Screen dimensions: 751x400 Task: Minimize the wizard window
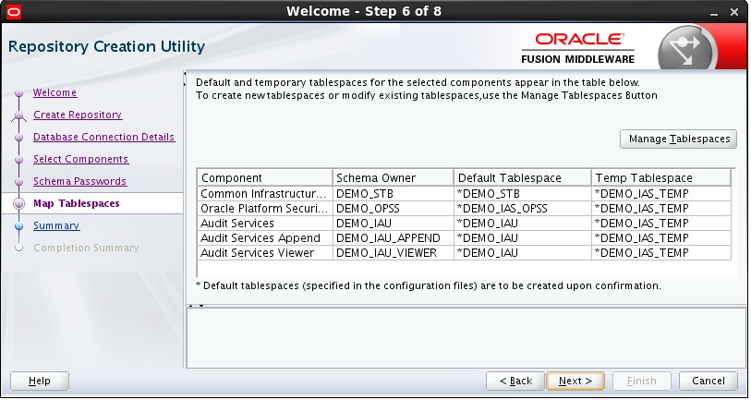coord(714,12)
